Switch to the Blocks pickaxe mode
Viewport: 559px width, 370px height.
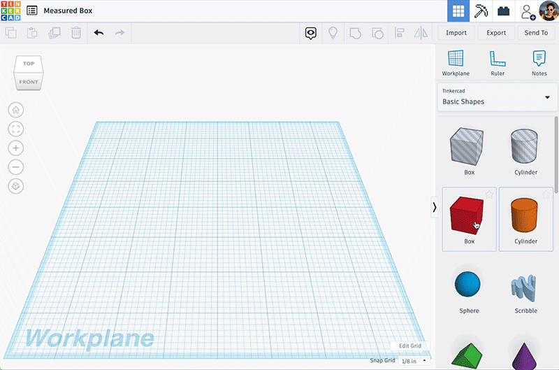(481, 11)
